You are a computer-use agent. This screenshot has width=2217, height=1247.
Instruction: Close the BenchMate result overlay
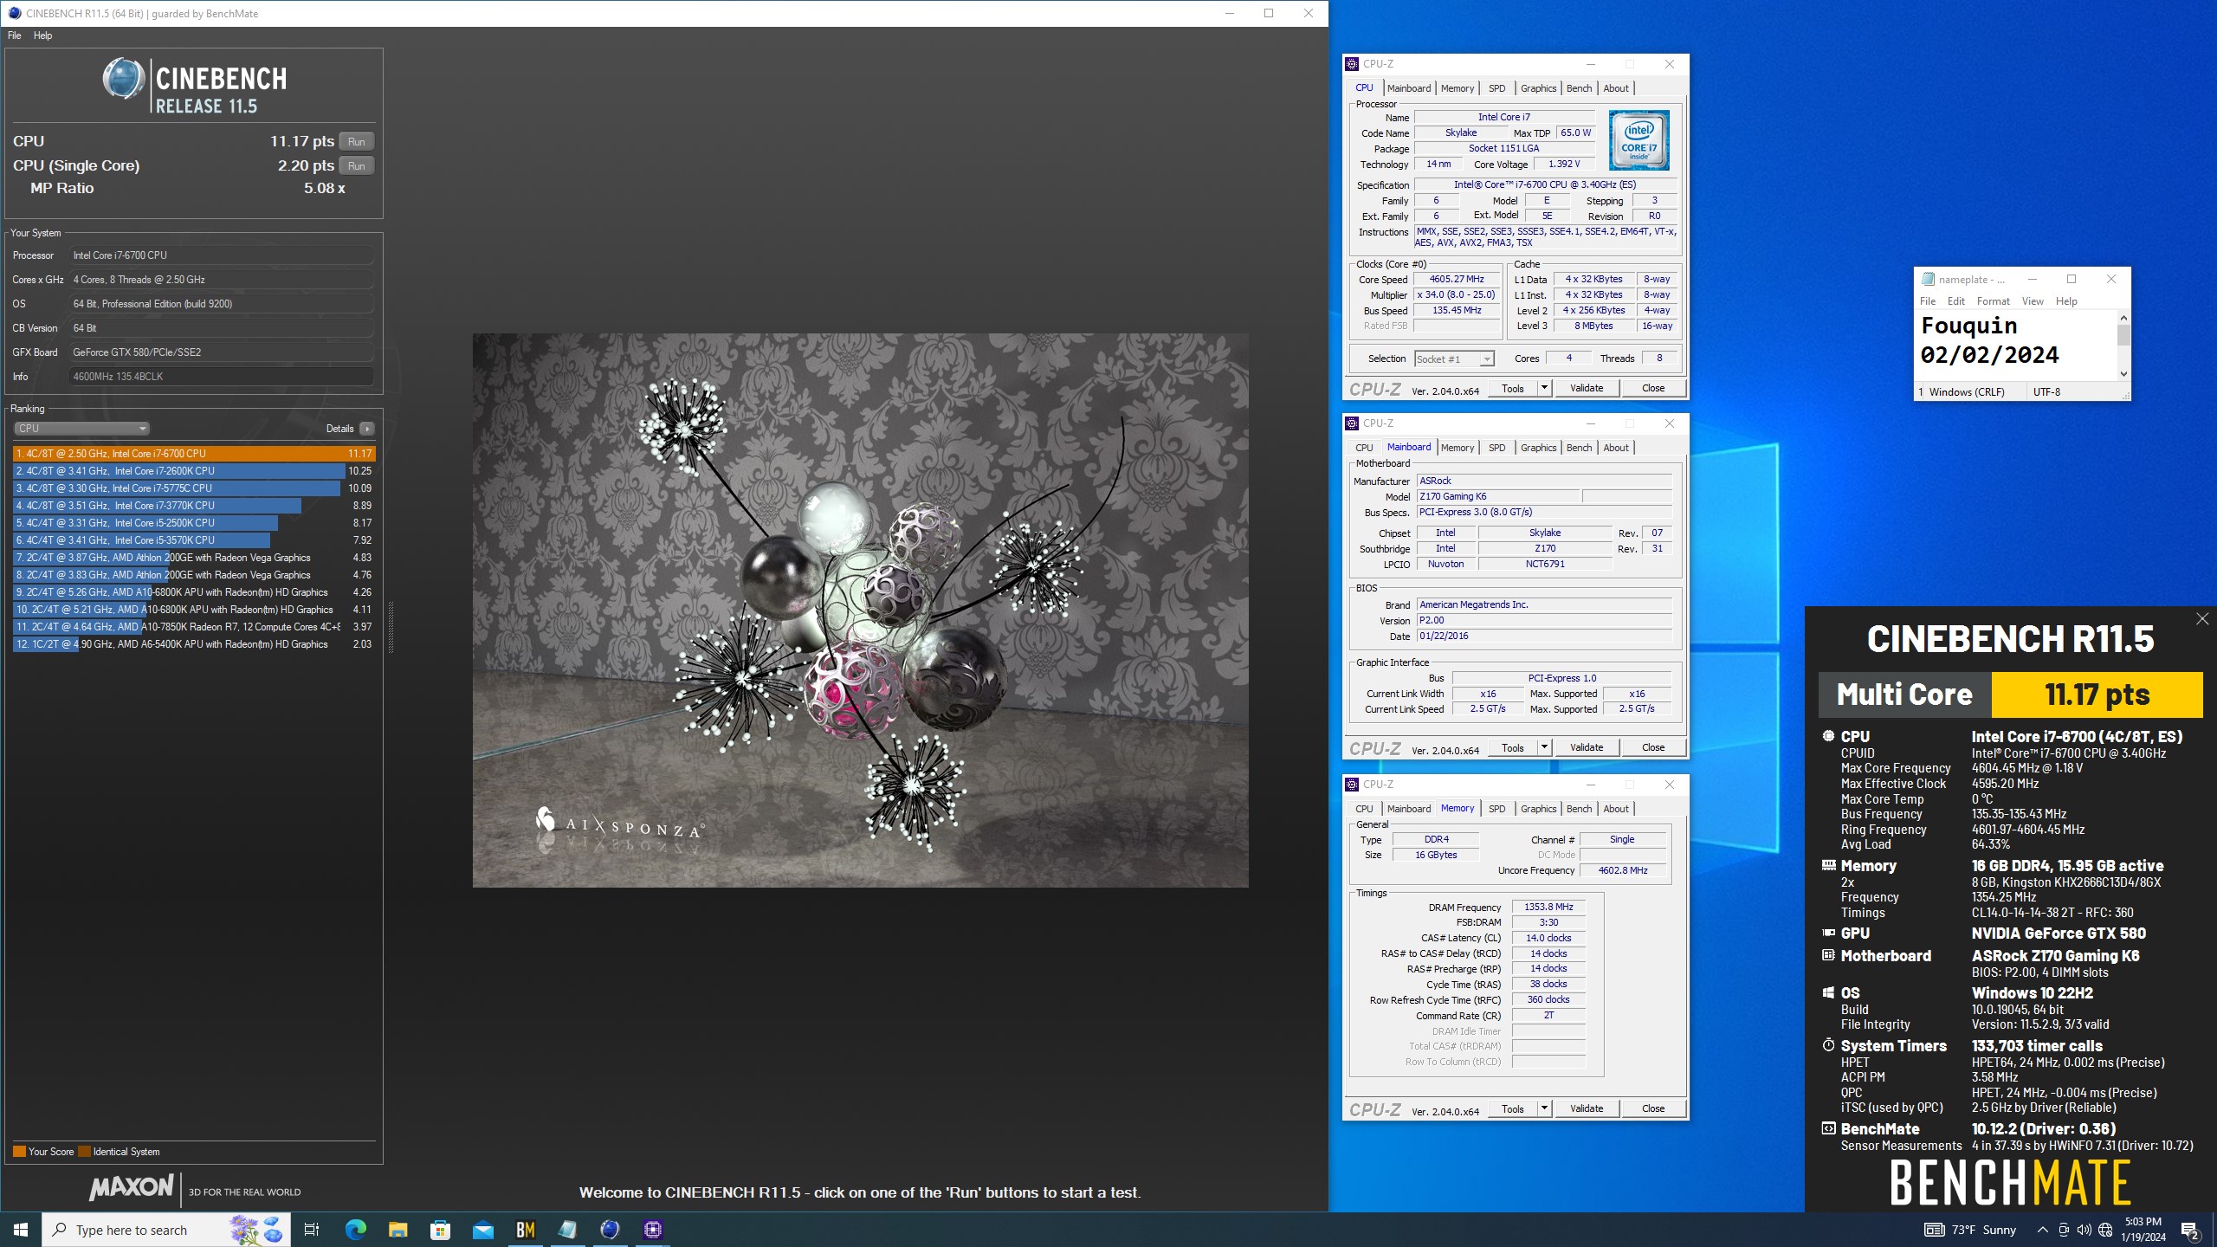click(2202, 619)
